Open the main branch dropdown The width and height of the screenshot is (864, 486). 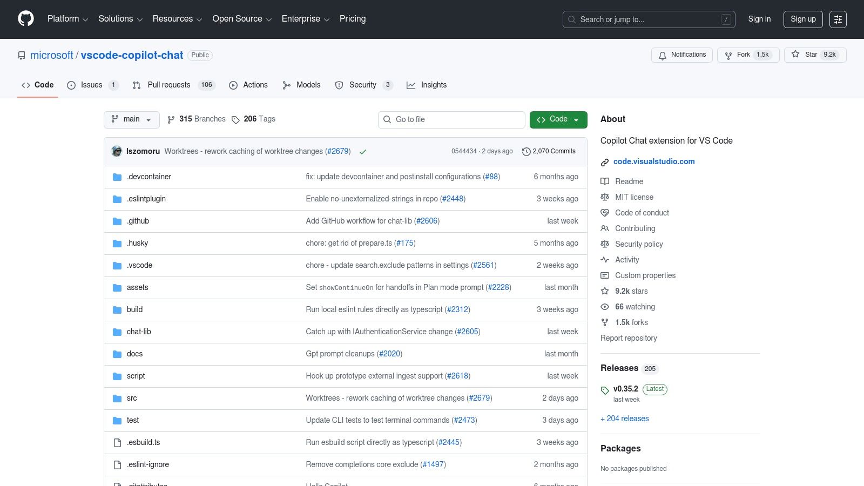(131, 119)
